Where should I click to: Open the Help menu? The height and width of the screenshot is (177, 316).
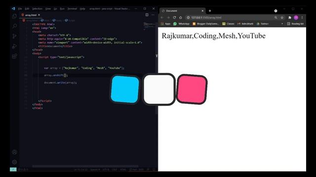tap(82, 9)
